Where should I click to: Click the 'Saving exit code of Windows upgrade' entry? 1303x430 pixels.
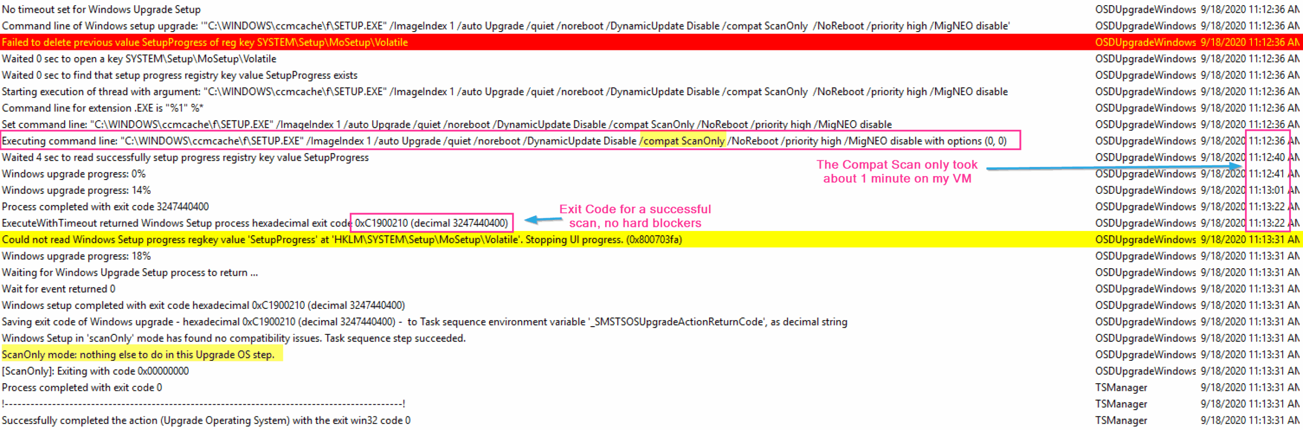pos(424,322)
